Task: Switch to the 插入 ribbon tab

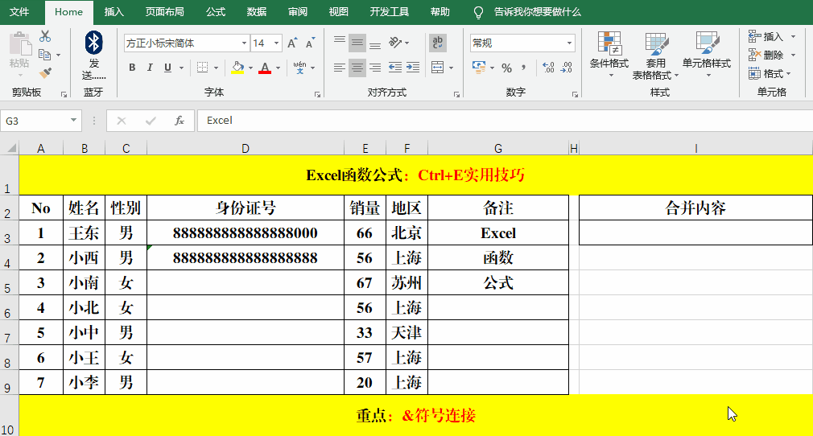Action: point(114,12)
